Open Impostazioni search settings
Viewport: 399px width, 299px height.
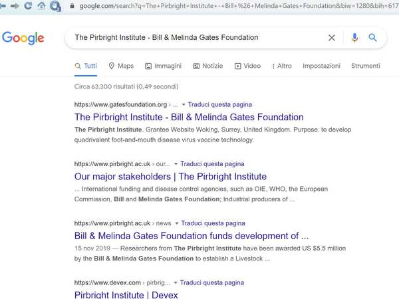[x=321, y=66]
